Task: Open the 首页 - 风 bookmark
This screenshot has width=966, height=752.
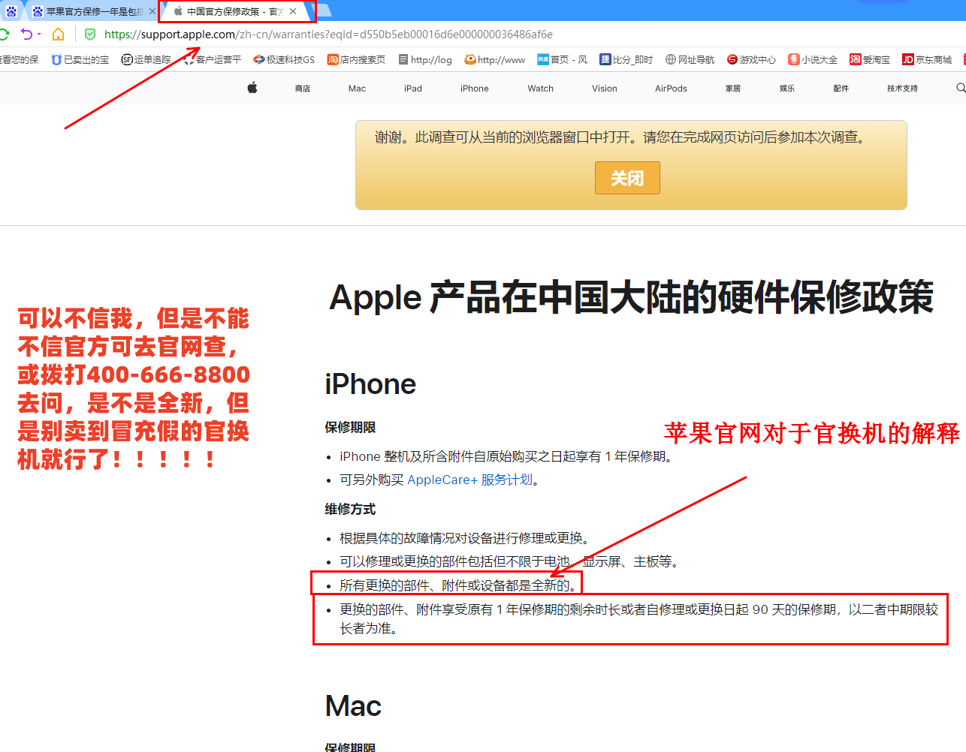Action: [563, 59]
